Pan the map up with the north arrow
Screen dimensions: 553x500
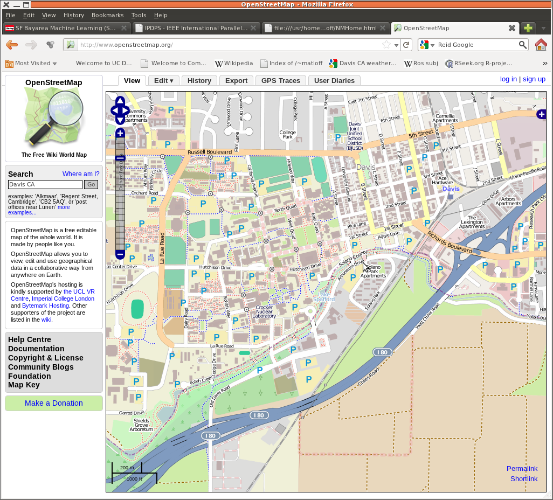[120, 101]
